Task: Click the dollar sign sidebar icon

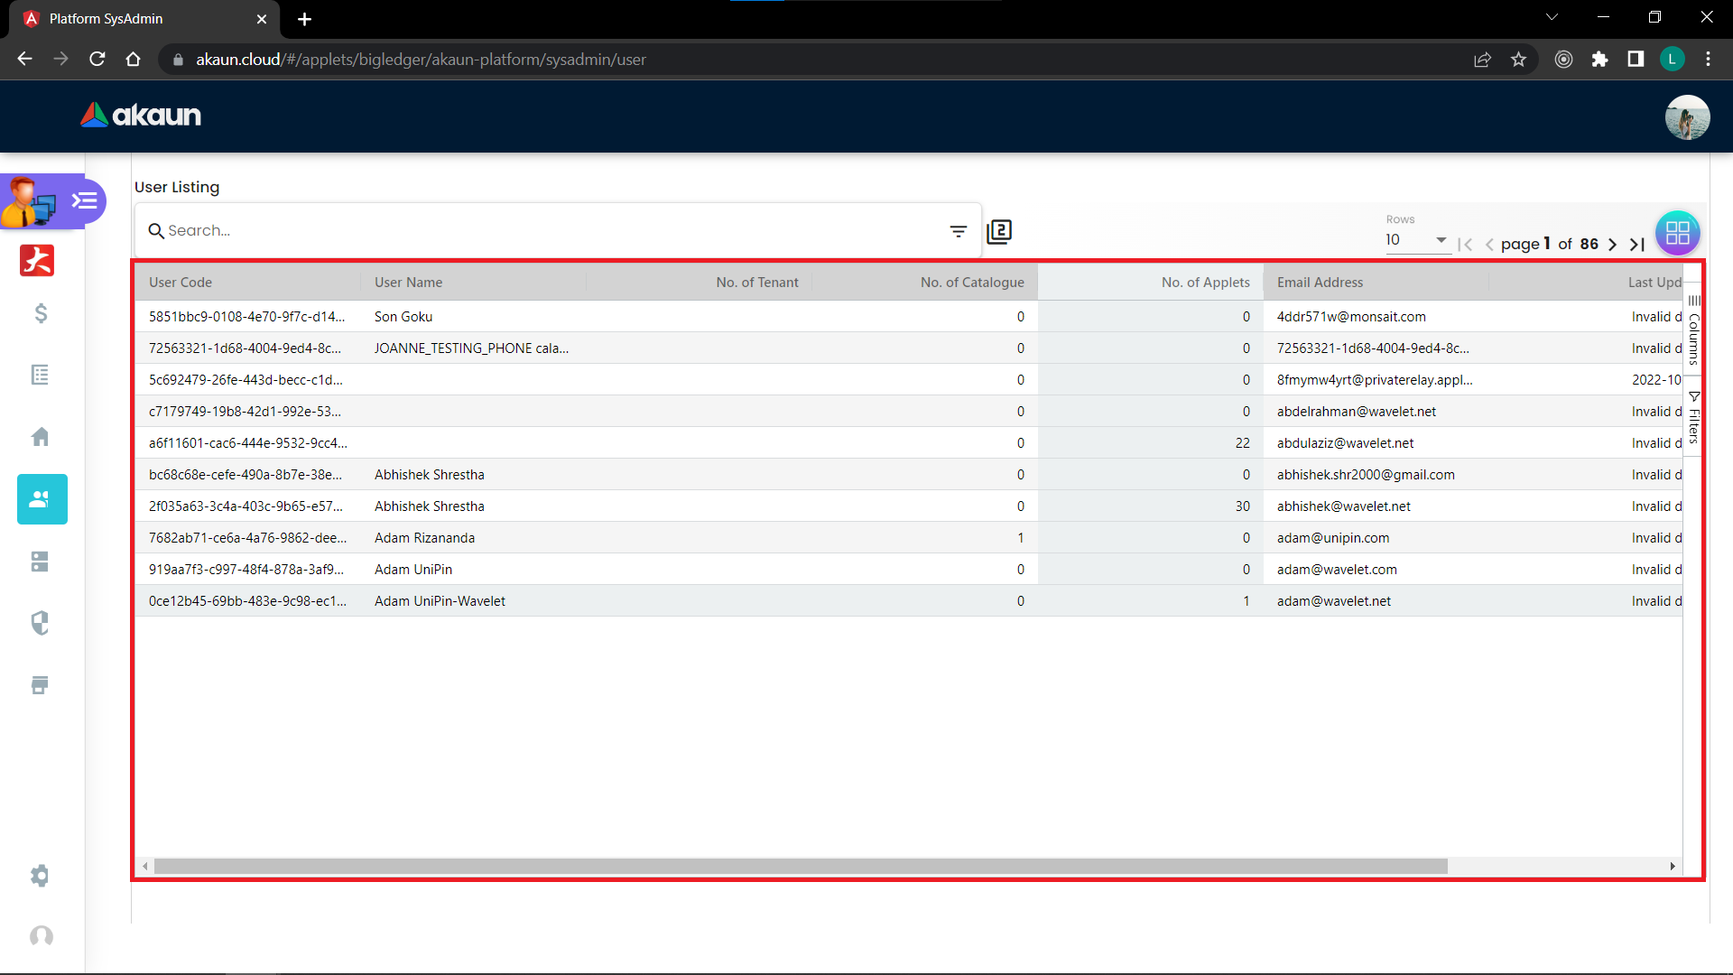Action: pyautogui.click(x=41, y=313)
